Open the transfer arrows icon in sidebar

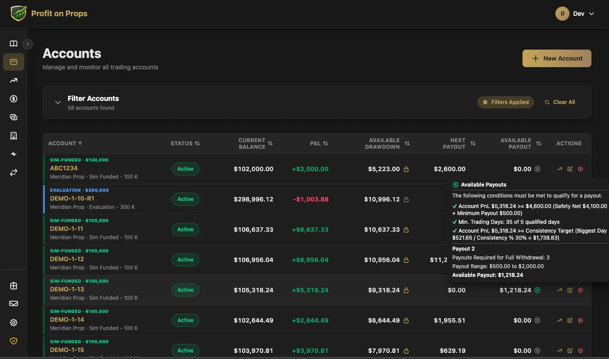14,172
